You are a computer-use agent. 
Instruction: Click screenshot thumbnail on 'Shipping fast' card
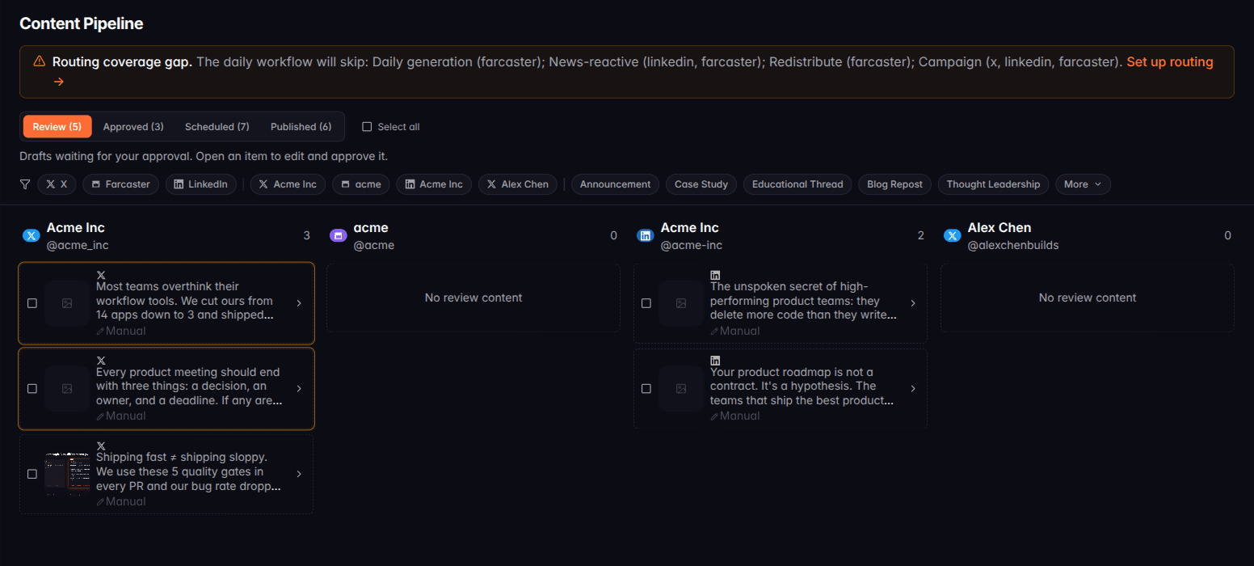67,474
